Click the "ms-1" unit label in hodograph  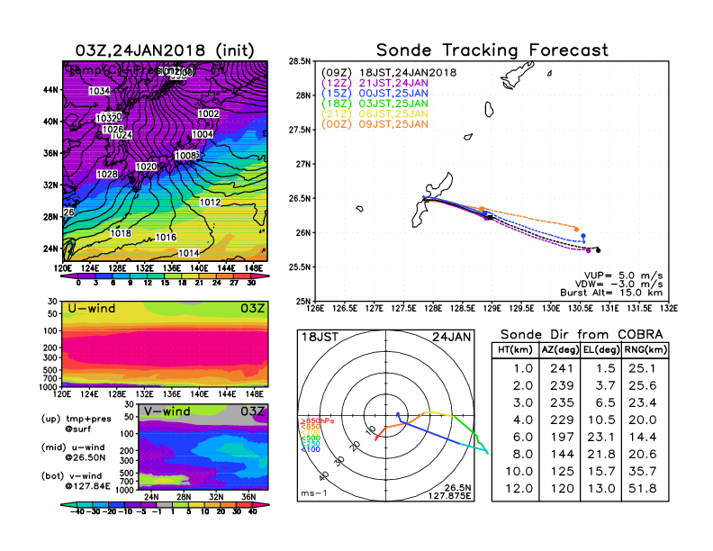pyautogui.click(x=314, y=493)
